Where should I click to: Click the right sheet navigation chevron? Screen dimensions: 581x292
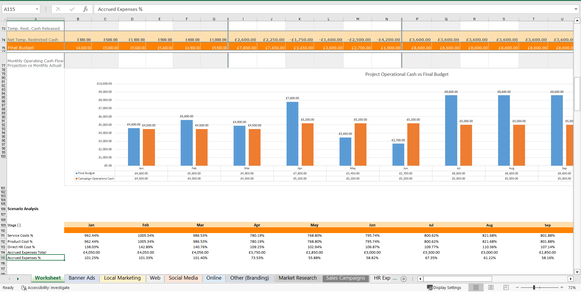pos(18,279)
